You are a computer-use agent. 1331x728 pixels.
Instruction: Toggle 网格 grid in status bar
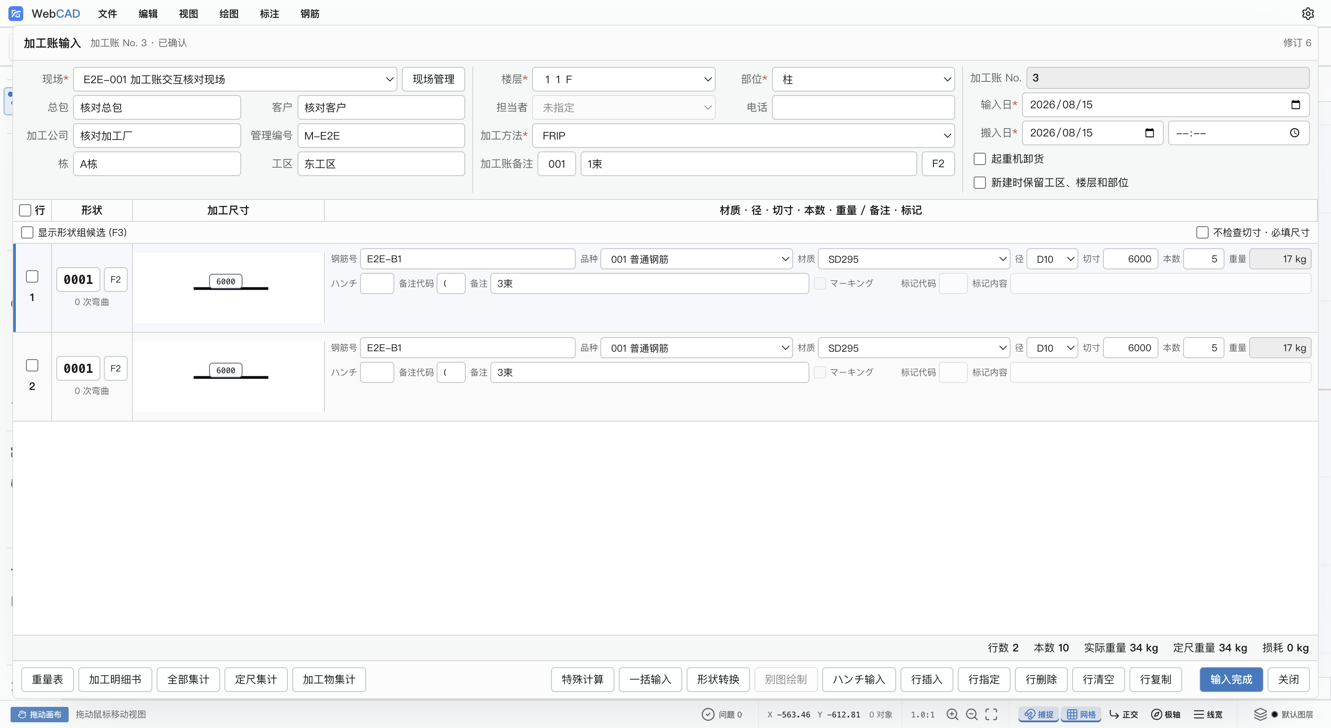click(1081, 714)
